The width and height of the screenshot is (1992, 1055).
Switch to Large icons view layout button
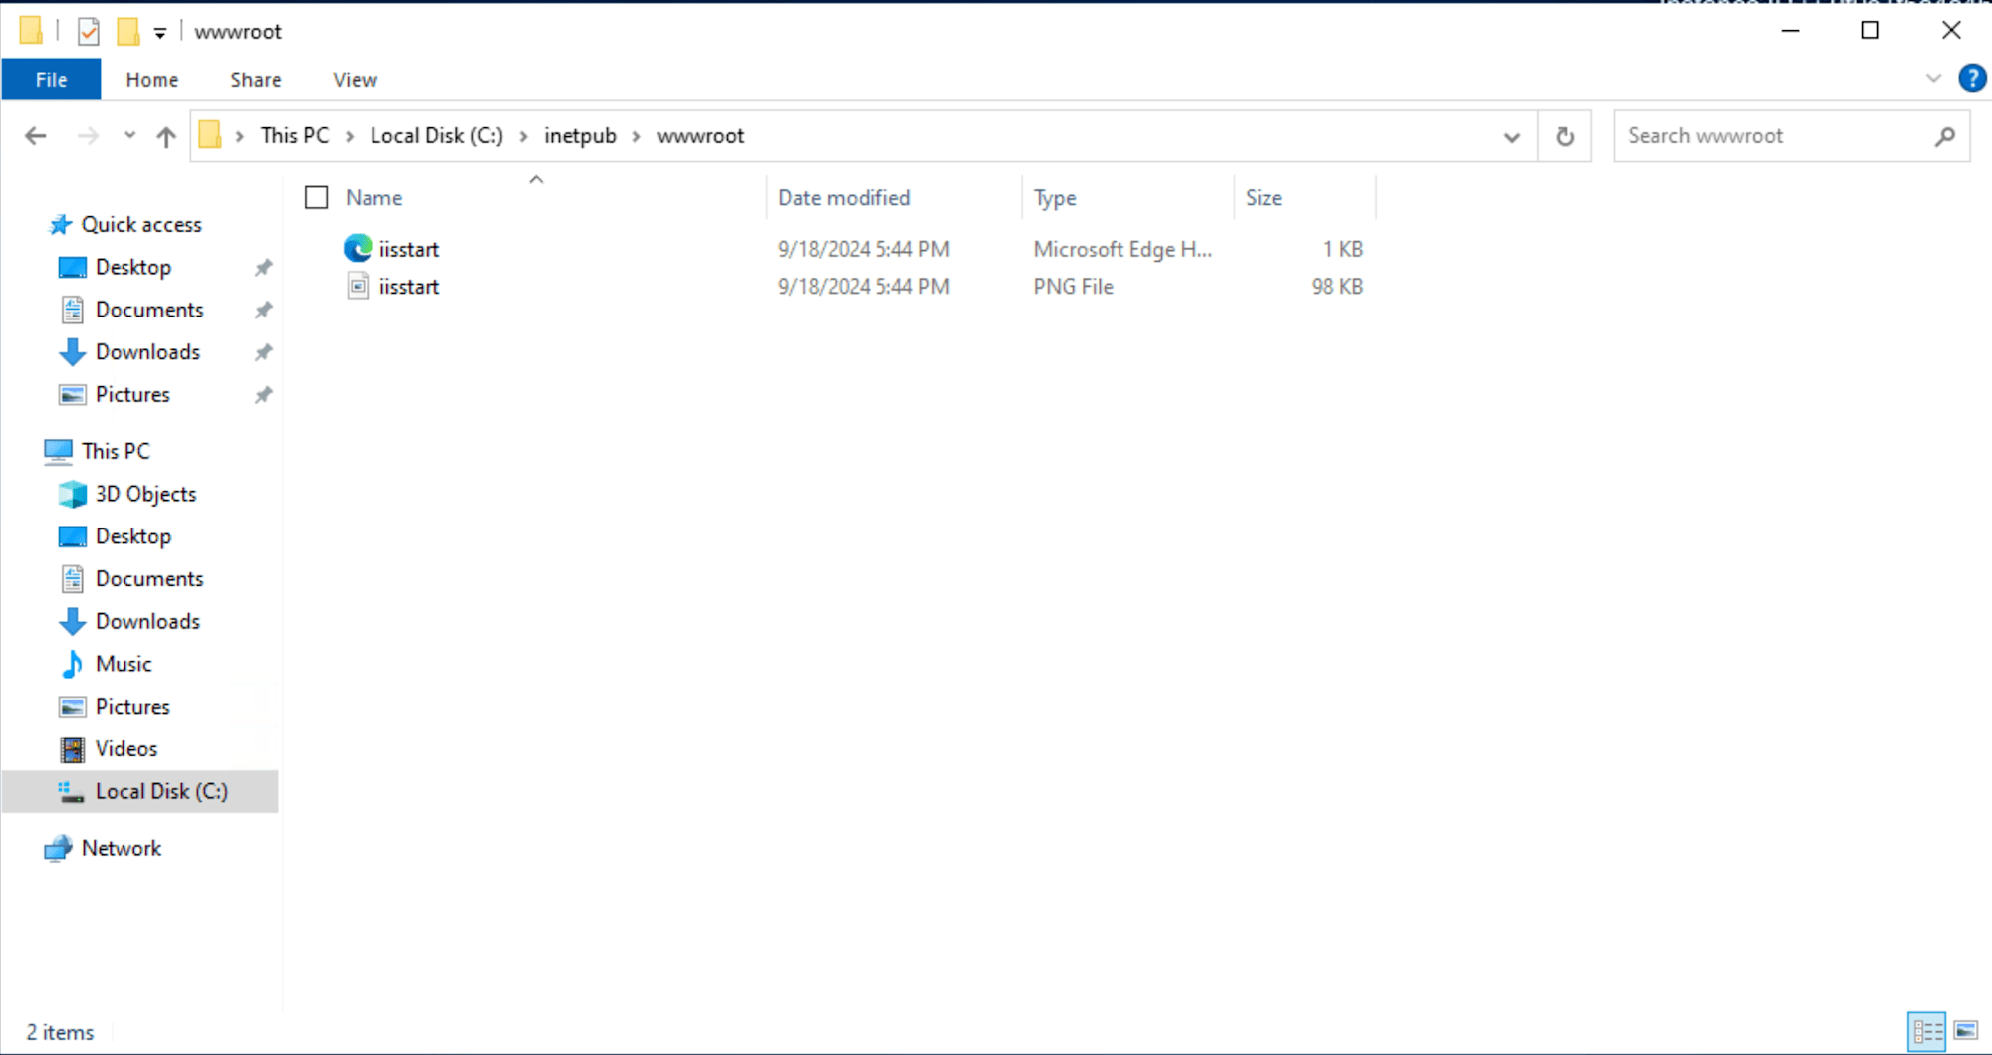1966,1031
